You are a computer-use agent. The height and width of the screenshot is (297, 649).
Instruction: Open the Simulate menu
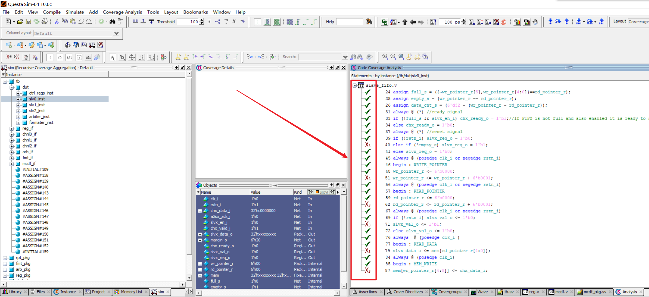pyautogui.click(x=74, y=12)
